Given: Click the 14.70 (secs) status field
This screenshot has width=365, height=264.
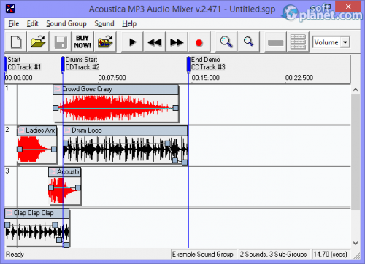Looking at the screenshot, I should pyautogui.click(x=331, y=255).
